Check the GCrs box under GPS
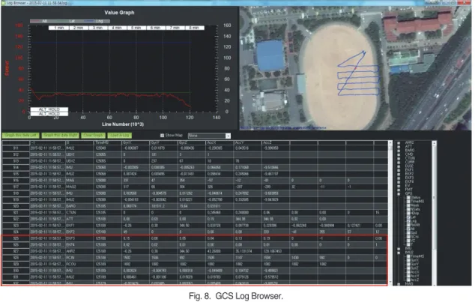475x302 pixels. tap(408, 237)
